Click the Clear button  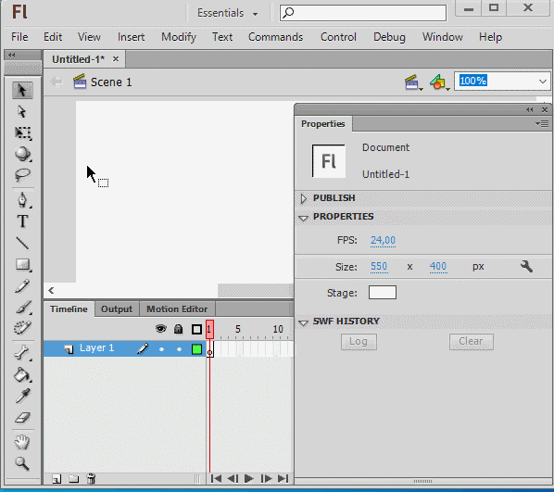[x=471, y=341]
